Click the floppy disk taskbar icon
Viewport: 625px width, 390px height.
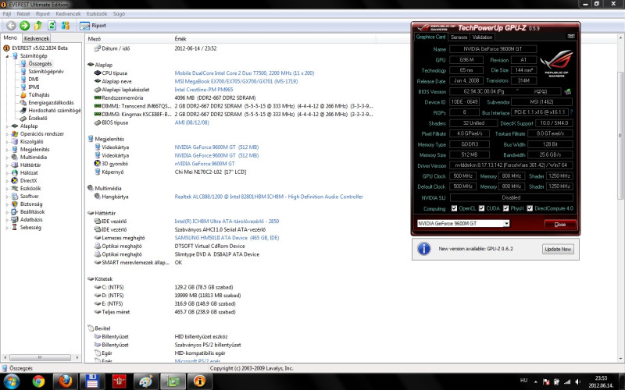tap(92, 381)
